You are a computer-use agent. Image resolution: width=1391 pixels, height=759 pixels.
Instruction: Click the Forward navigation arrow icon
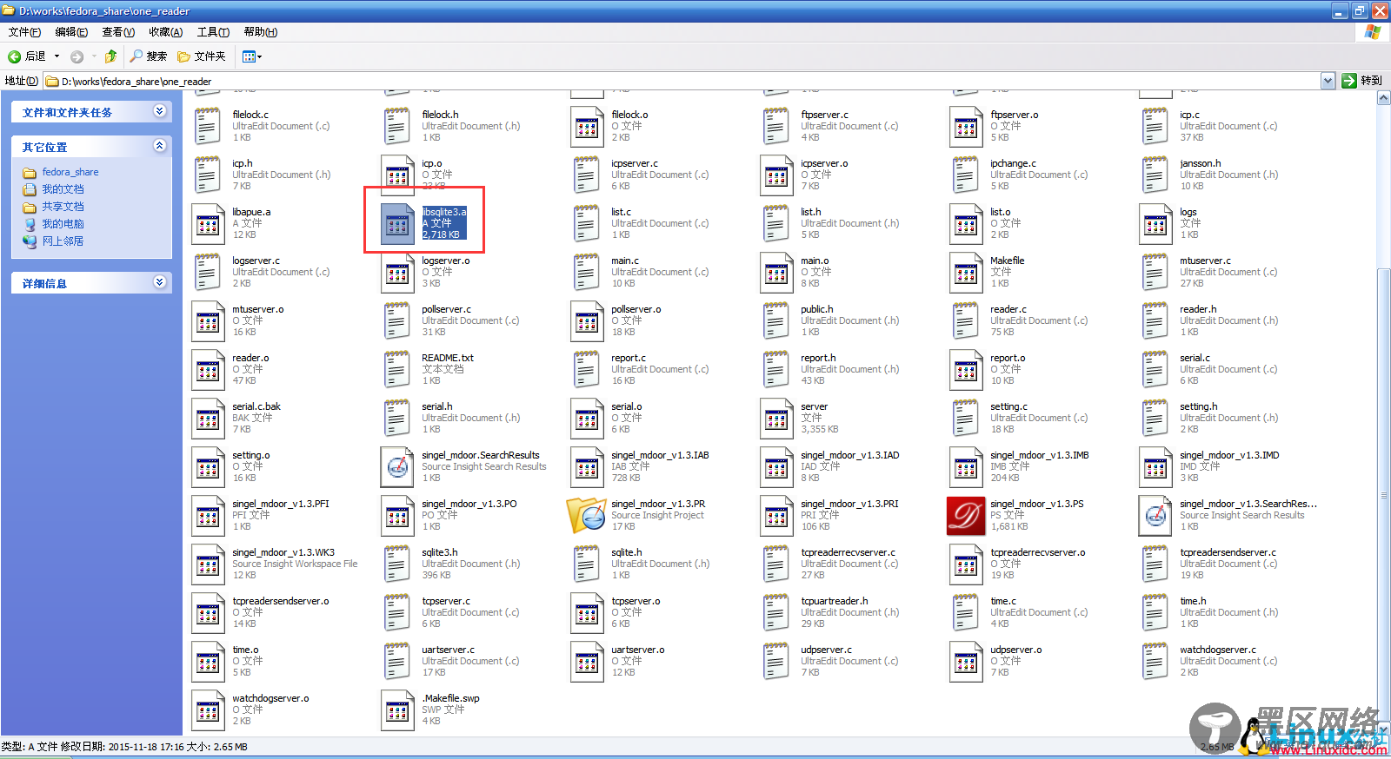click(x=77, y=56)
